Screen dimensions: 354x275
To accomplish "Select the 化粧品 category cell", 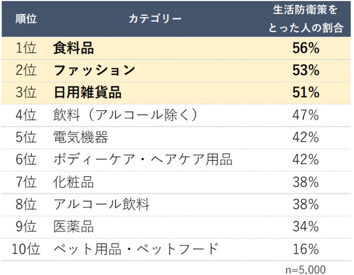I will [73, 183].
